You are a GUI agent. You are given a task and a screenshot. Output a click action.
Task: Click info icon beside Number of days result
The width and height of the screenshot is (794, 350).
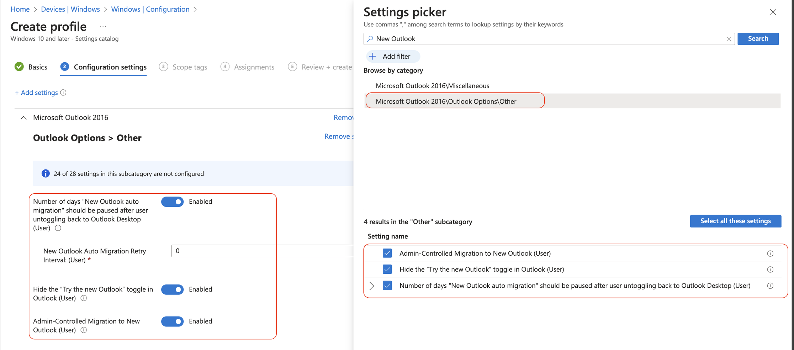[x=771, y=286]
